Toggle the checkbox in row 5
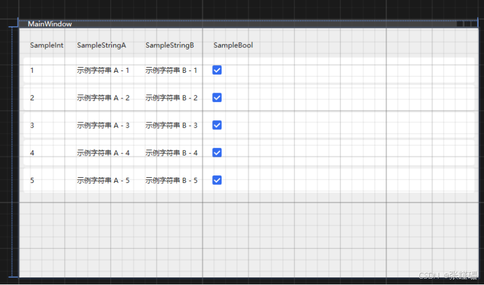The height and width of the screenshot is (285, 484). click(217, 180)
